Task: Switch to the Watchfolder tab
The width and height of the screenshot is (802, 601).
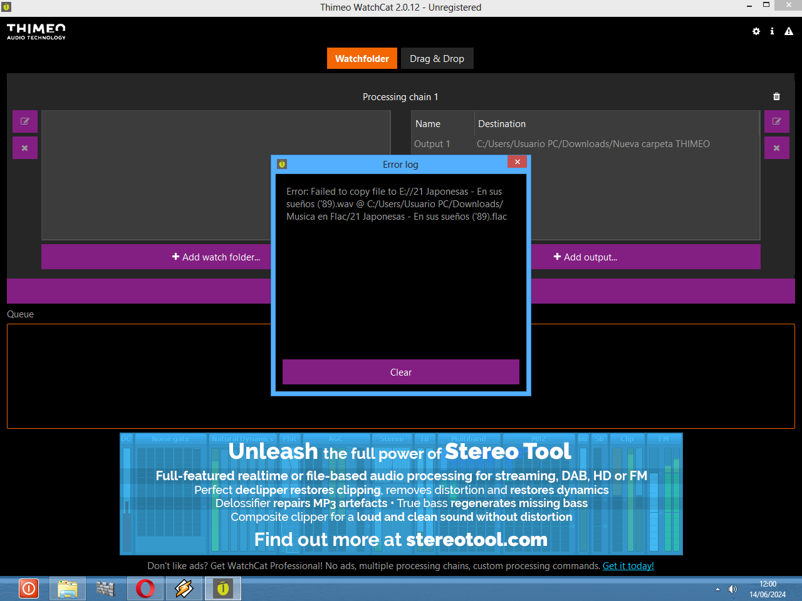Action: tap(362, 59)
